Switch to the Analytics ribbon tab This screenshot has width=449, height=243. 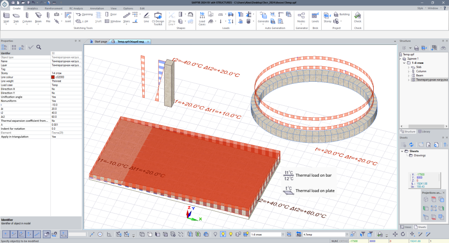[x=32, y=8]
